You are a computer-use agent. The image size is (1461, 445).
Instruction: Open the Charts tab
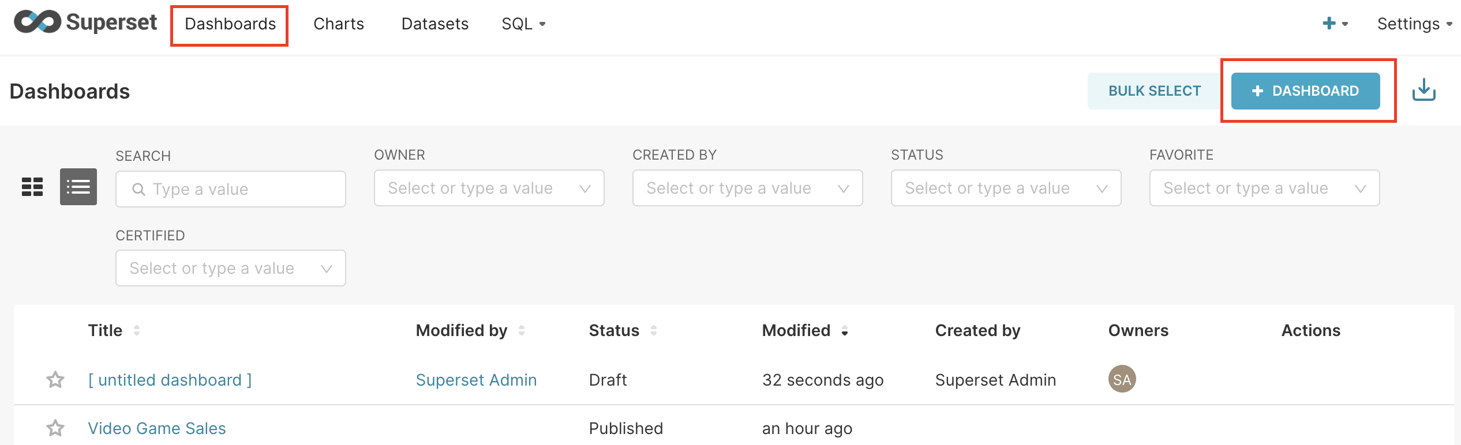[339, 24]
